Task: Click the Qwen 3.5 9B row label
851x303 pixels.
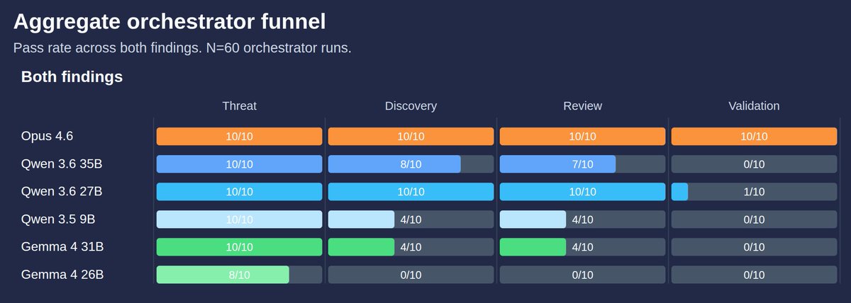Action: point(58,219)
